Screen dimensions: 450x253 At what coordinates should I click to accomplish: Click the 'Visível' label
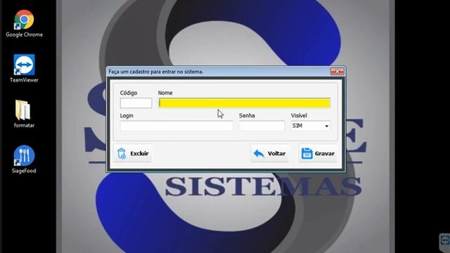[299, 115]
